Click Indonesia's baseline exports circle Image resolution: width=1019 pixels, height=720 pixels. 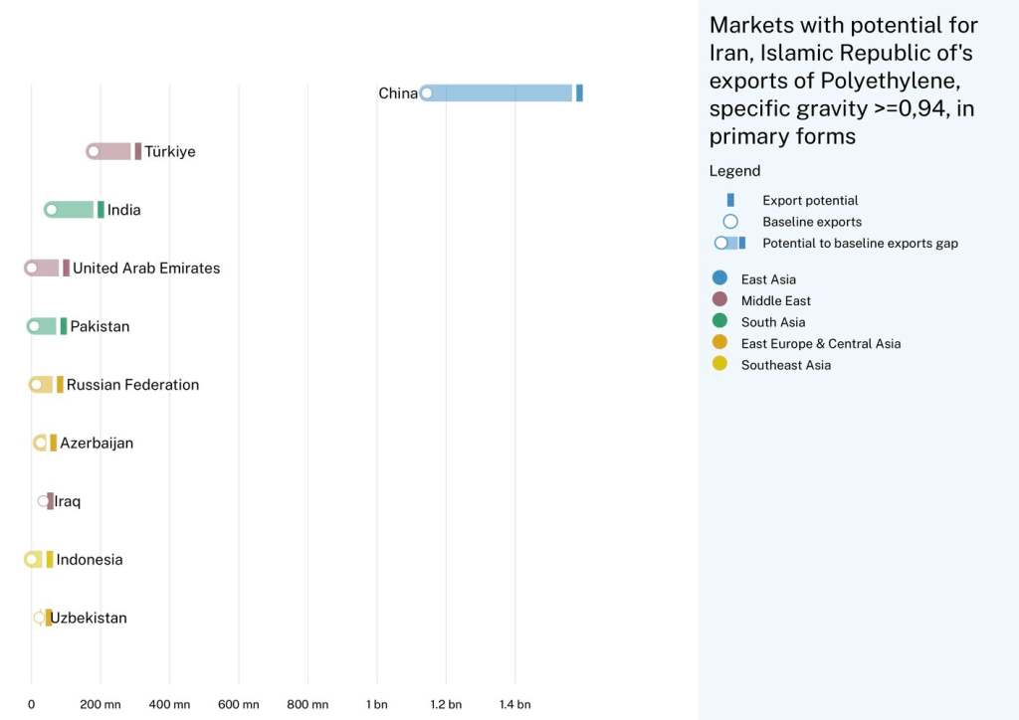pos(31,560)
